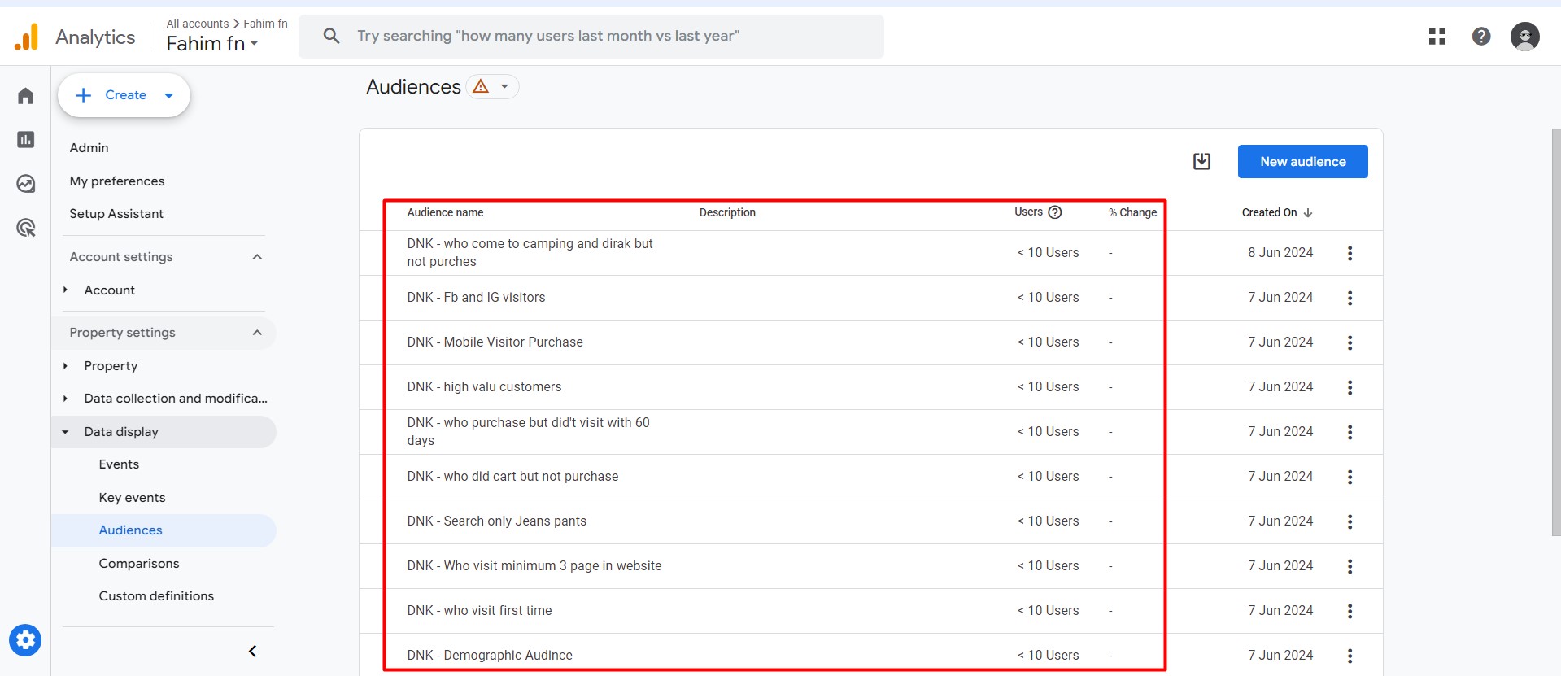This screenshot has height=676, width=1561.
Task: Go to All accounts breadcrumb
Action: (198, 24)
